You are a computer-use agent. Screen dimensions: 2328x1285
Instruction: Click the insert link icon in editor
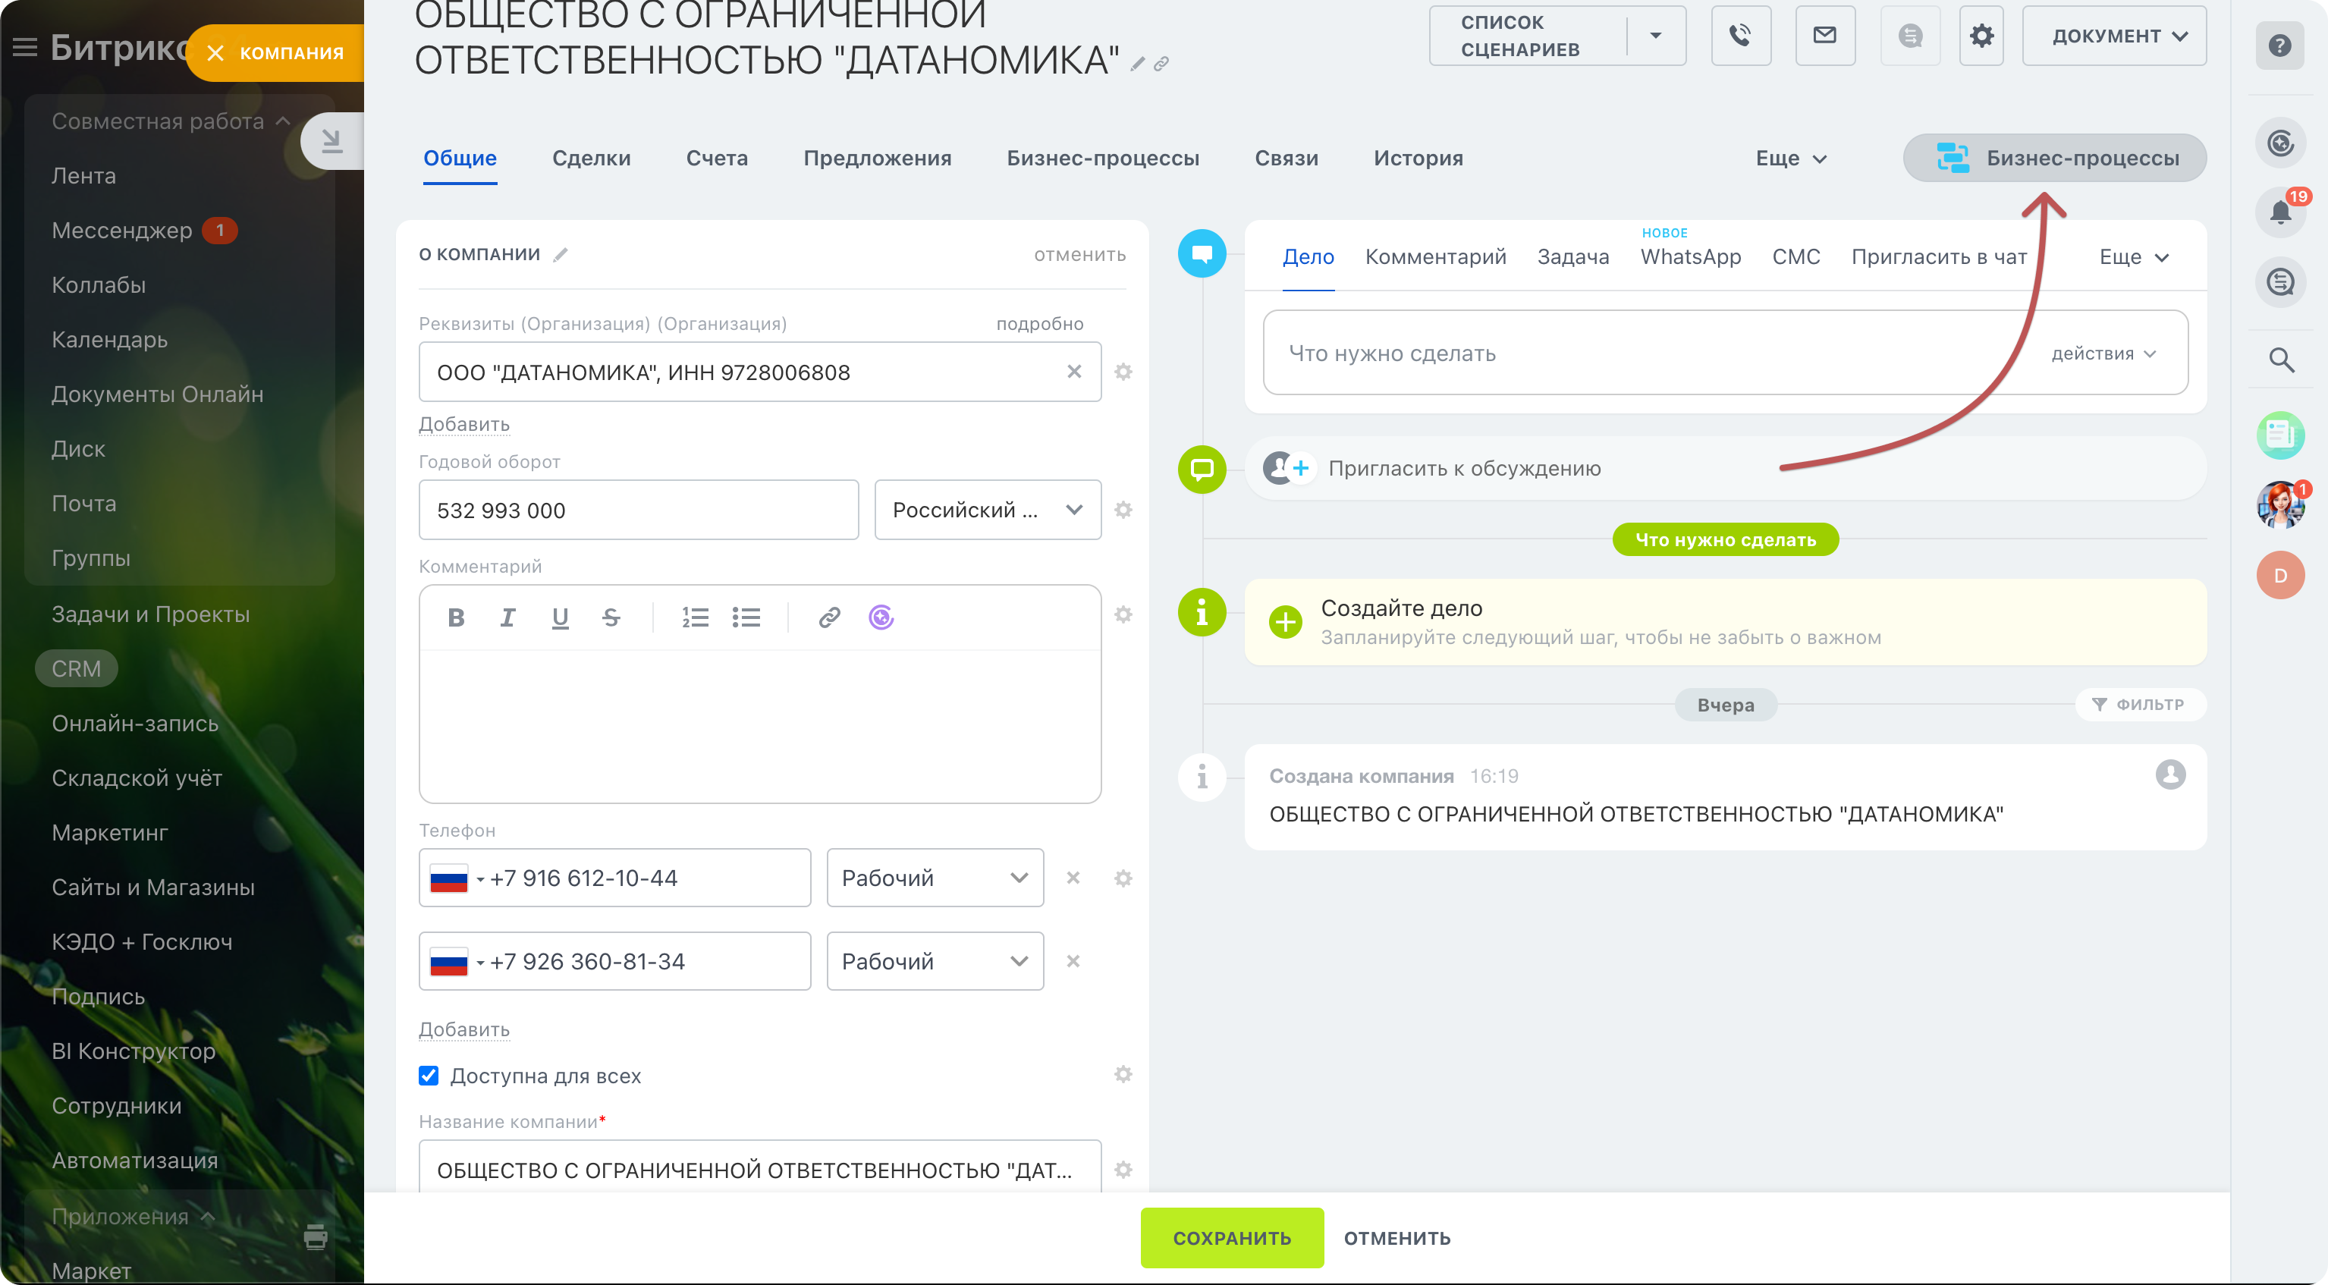pos(828,617)
